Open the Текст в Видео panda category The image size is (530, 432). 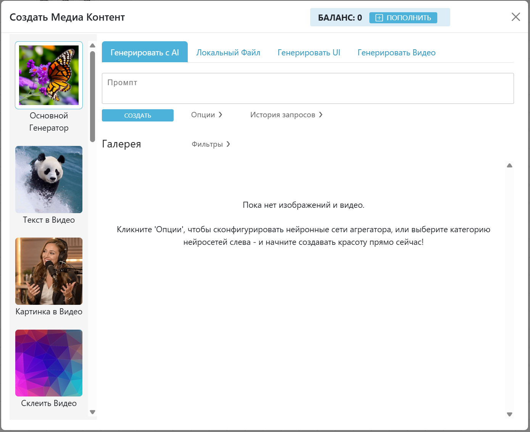point(49,179)
